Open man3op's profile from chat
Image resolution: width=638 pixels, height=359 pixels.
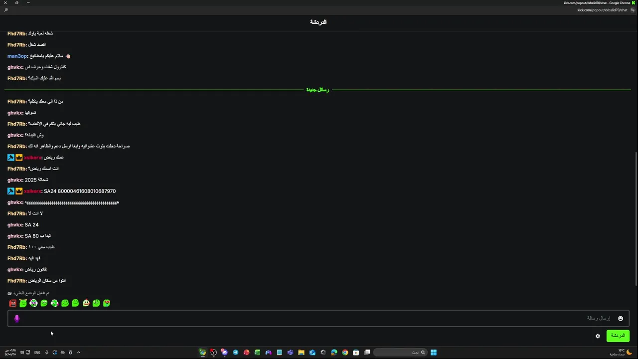point(17,56)
